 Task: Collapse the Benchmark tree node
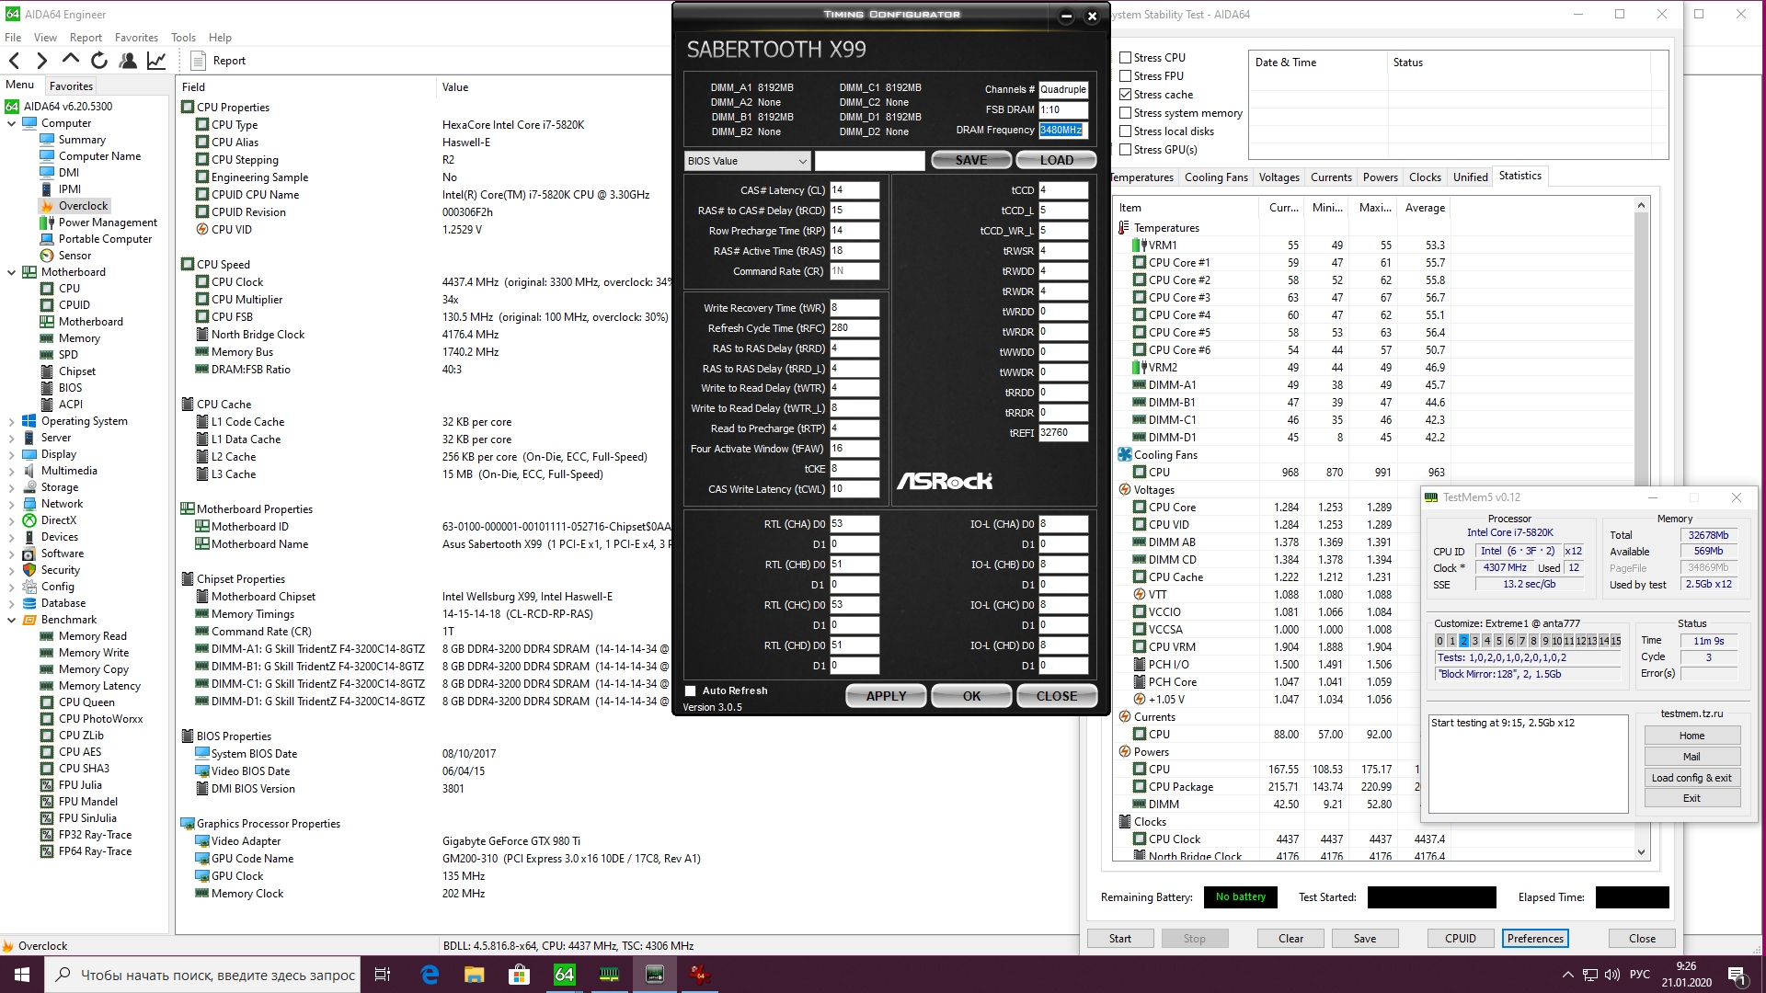(x=11, y=620)
